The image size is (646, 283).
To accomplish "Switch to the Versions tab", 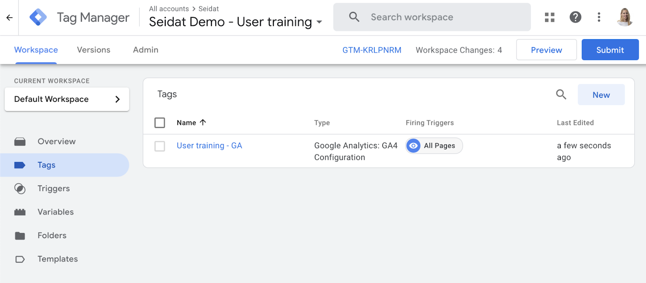I will [x=94, y=50].
